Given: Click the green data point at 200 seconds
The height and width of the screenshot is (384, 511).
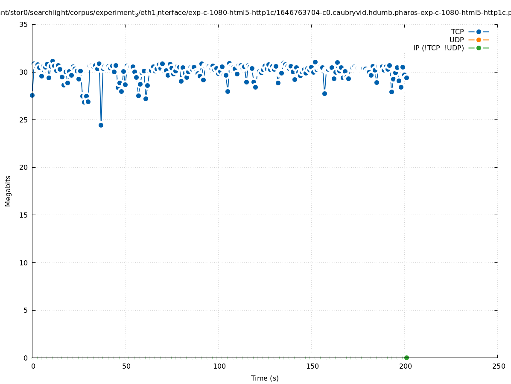Looking at the screenshot, I should 406,358.
